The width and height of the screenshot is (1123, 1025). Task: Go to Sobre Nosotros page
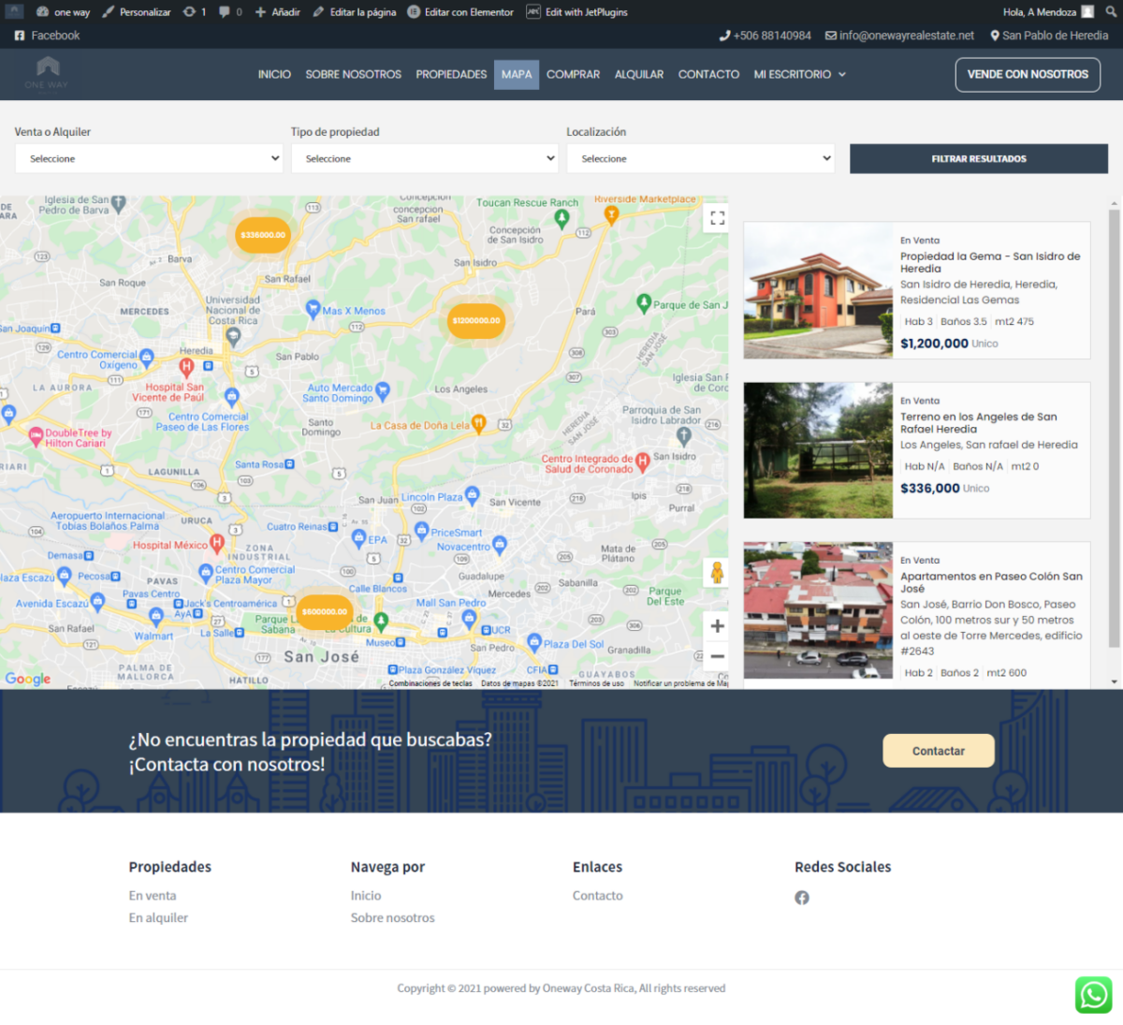pos(353,74)
